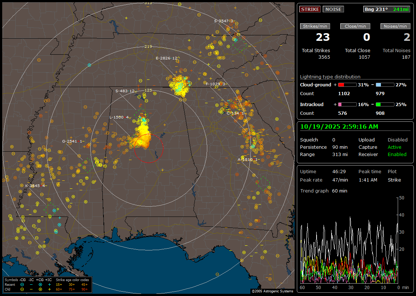Click the recent positive CG symbol in legend
This screenshot has height=296, width=416.
40,284
